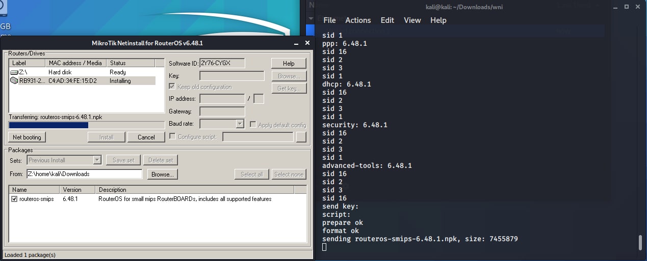Click the Configure script path field
The width and height of the screenshot is (647, 261).
tap(258, 136)
